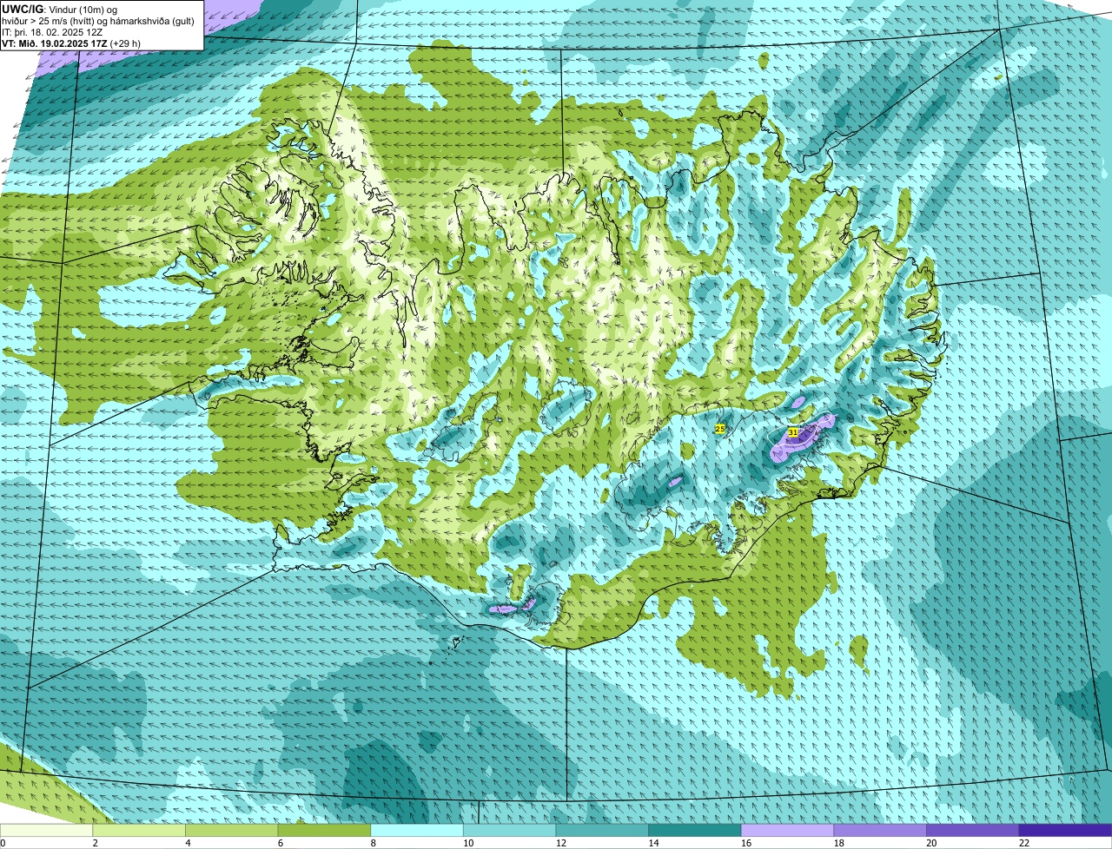Screen dimensions: 1112x849
Task: Click the colorbar tick label '8'
Action: 373,843
